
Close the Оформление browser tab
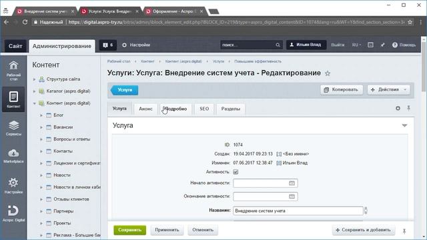(x=201, y=11)
